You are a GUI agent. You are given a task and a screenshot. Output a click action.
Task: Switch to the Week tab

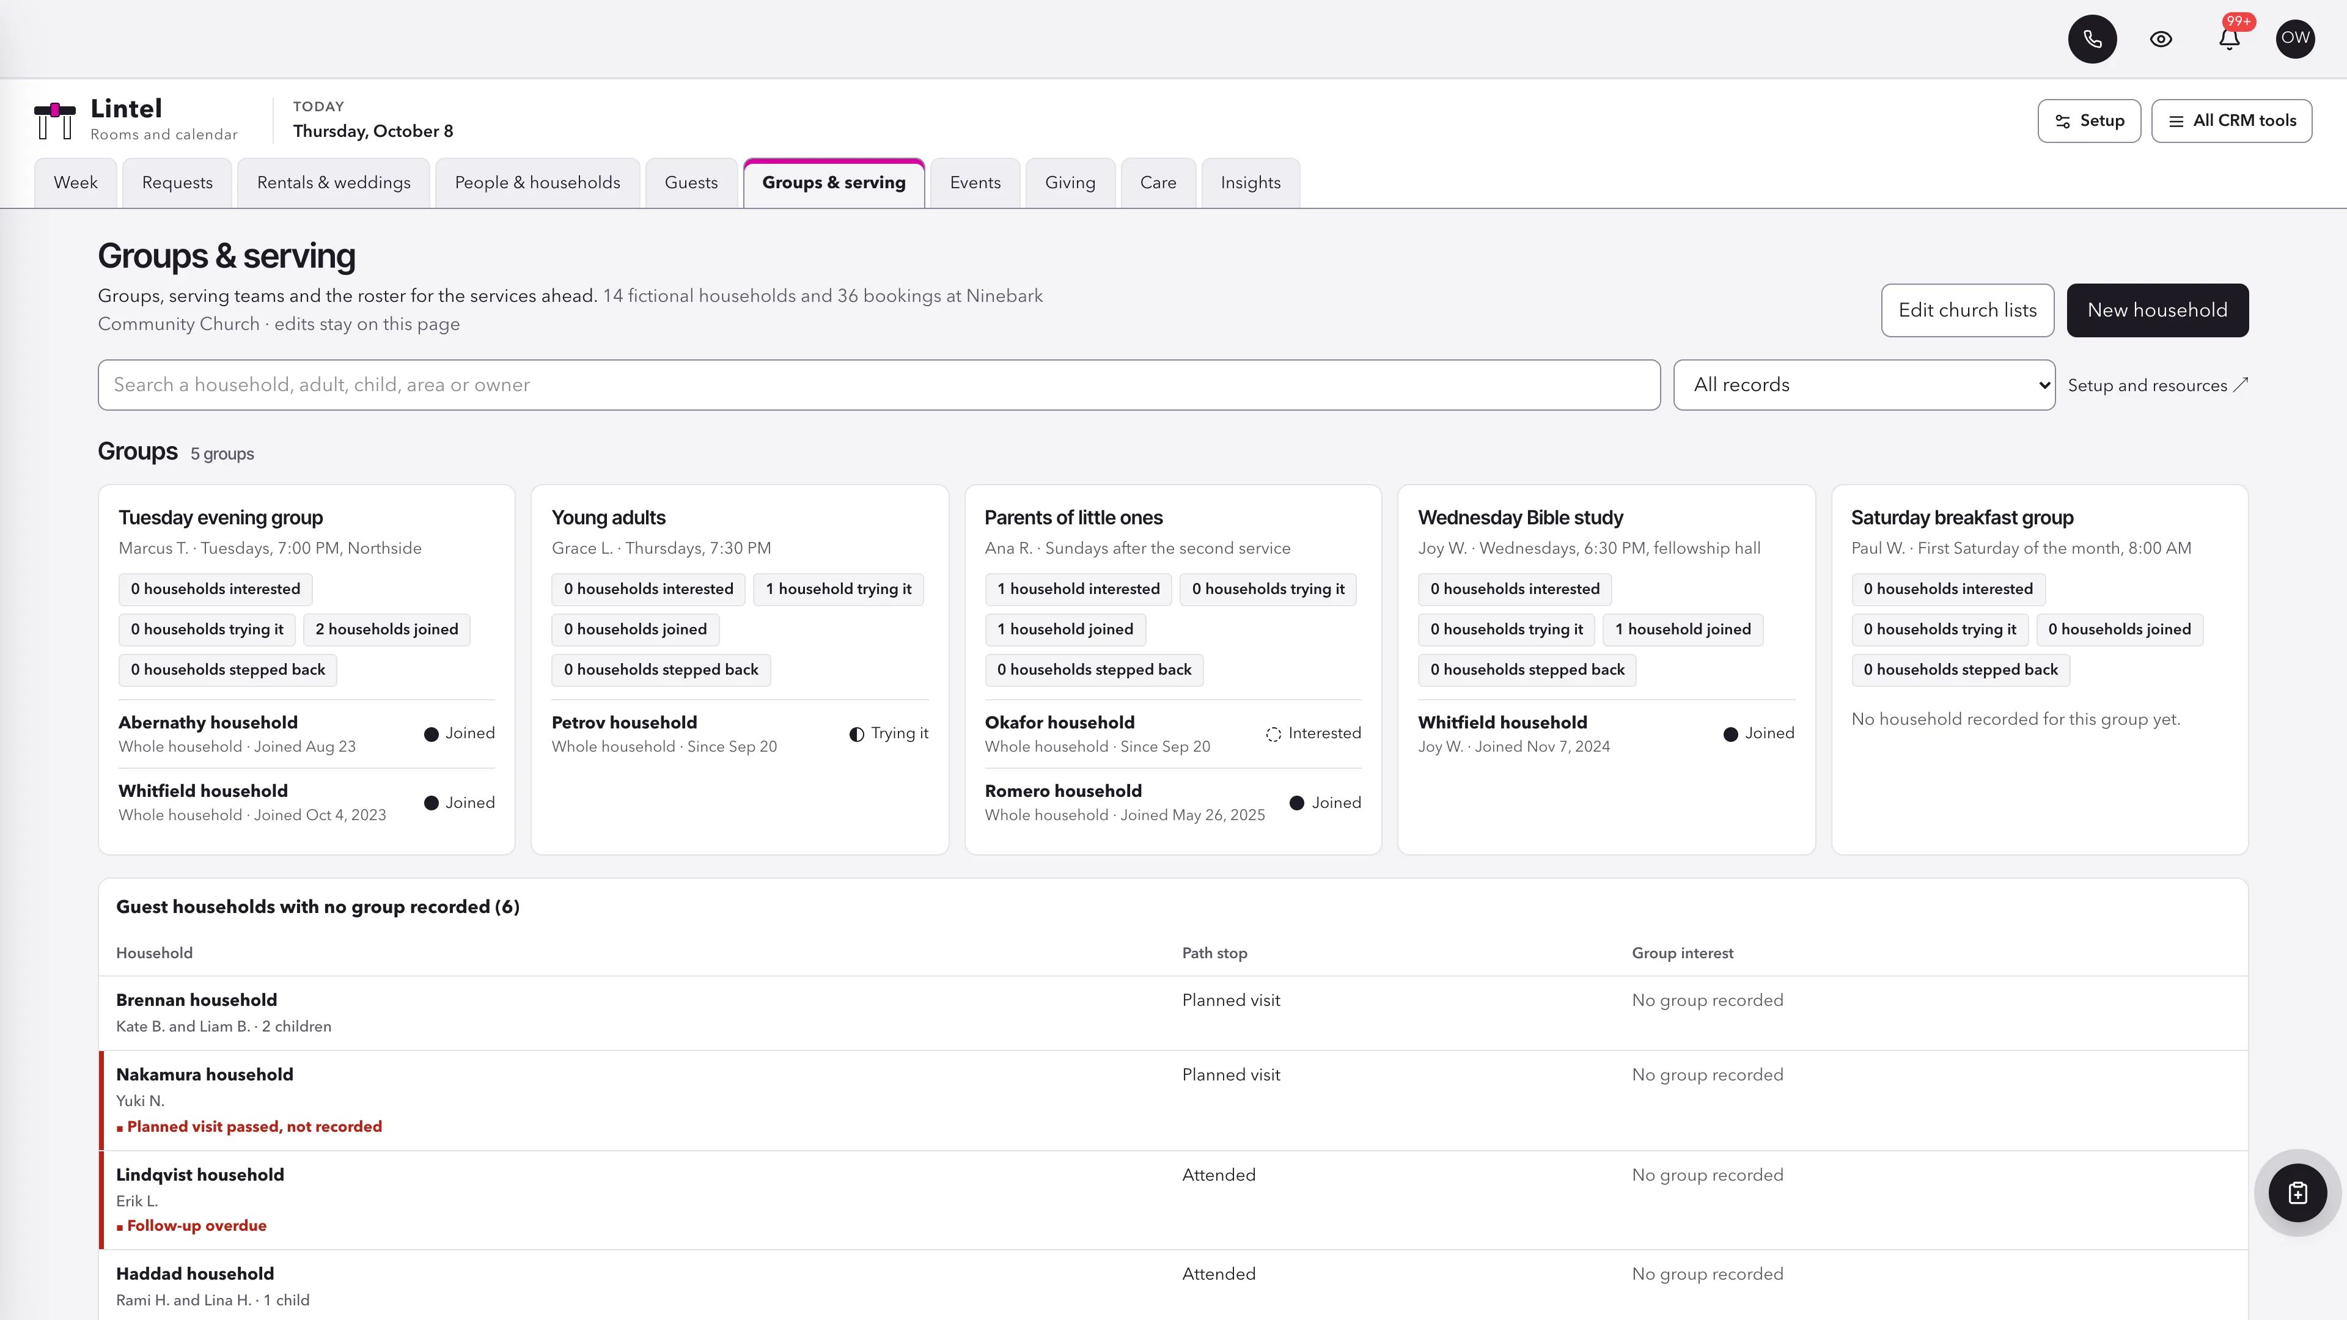point(76,183)
